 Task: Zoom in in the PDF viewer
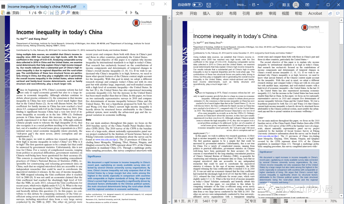click(68, 13)
